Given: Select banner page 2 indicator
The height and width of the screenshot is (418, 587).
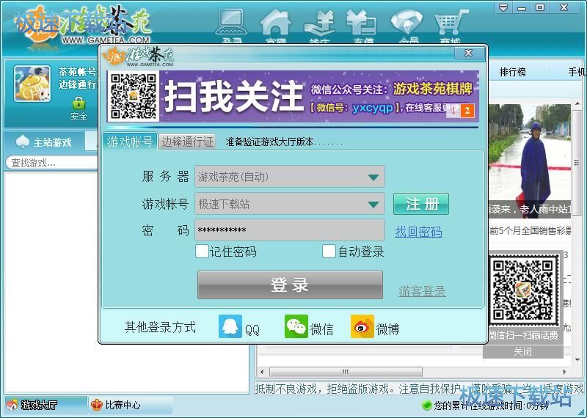Looking at the screenshot, I should click(x=467, y=111).
